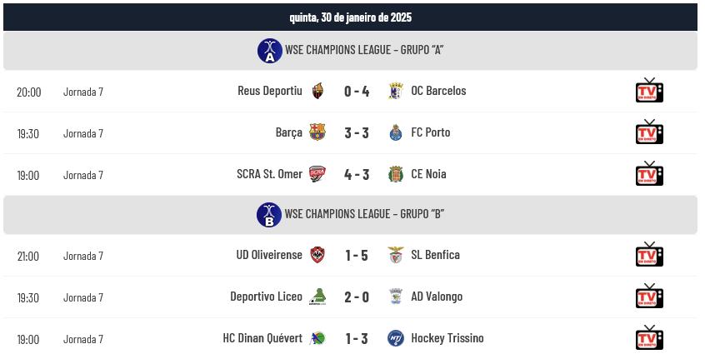Screen dimensions: 705x359
Task: Click the date header quinta, 30 de janeiro
Action: pyautogui.click(x=350, y=17)
